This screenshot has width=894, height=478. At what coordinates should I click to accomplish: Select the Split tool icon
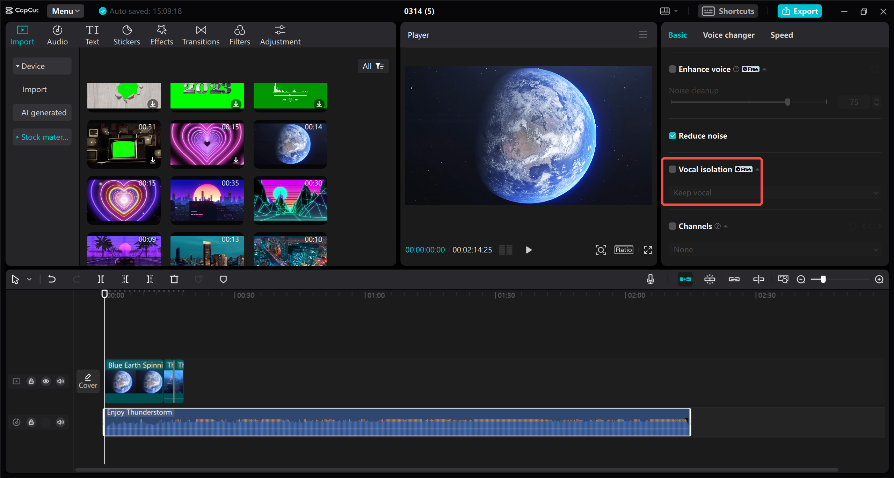[x=101, y=279]
